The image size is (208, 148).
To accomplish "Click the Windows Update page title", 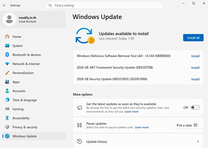I will coord(97,17).
